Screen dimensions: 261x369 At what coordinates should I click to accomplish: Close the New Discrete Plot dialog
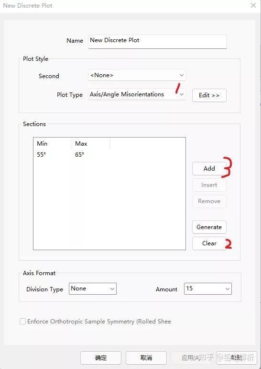[x=253, y=5]
